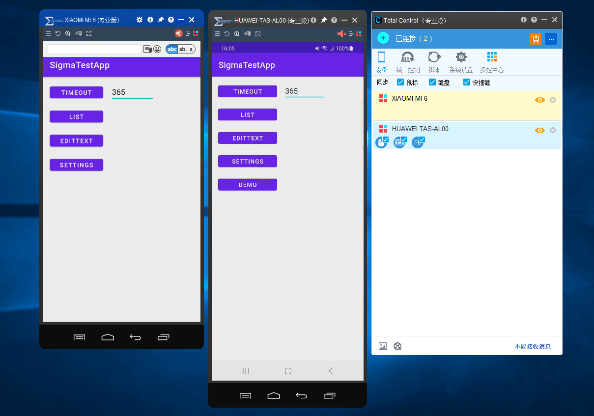Pin the HUAWEI-TAS-AL00 window
594x416 pixels.
[324, 20]
